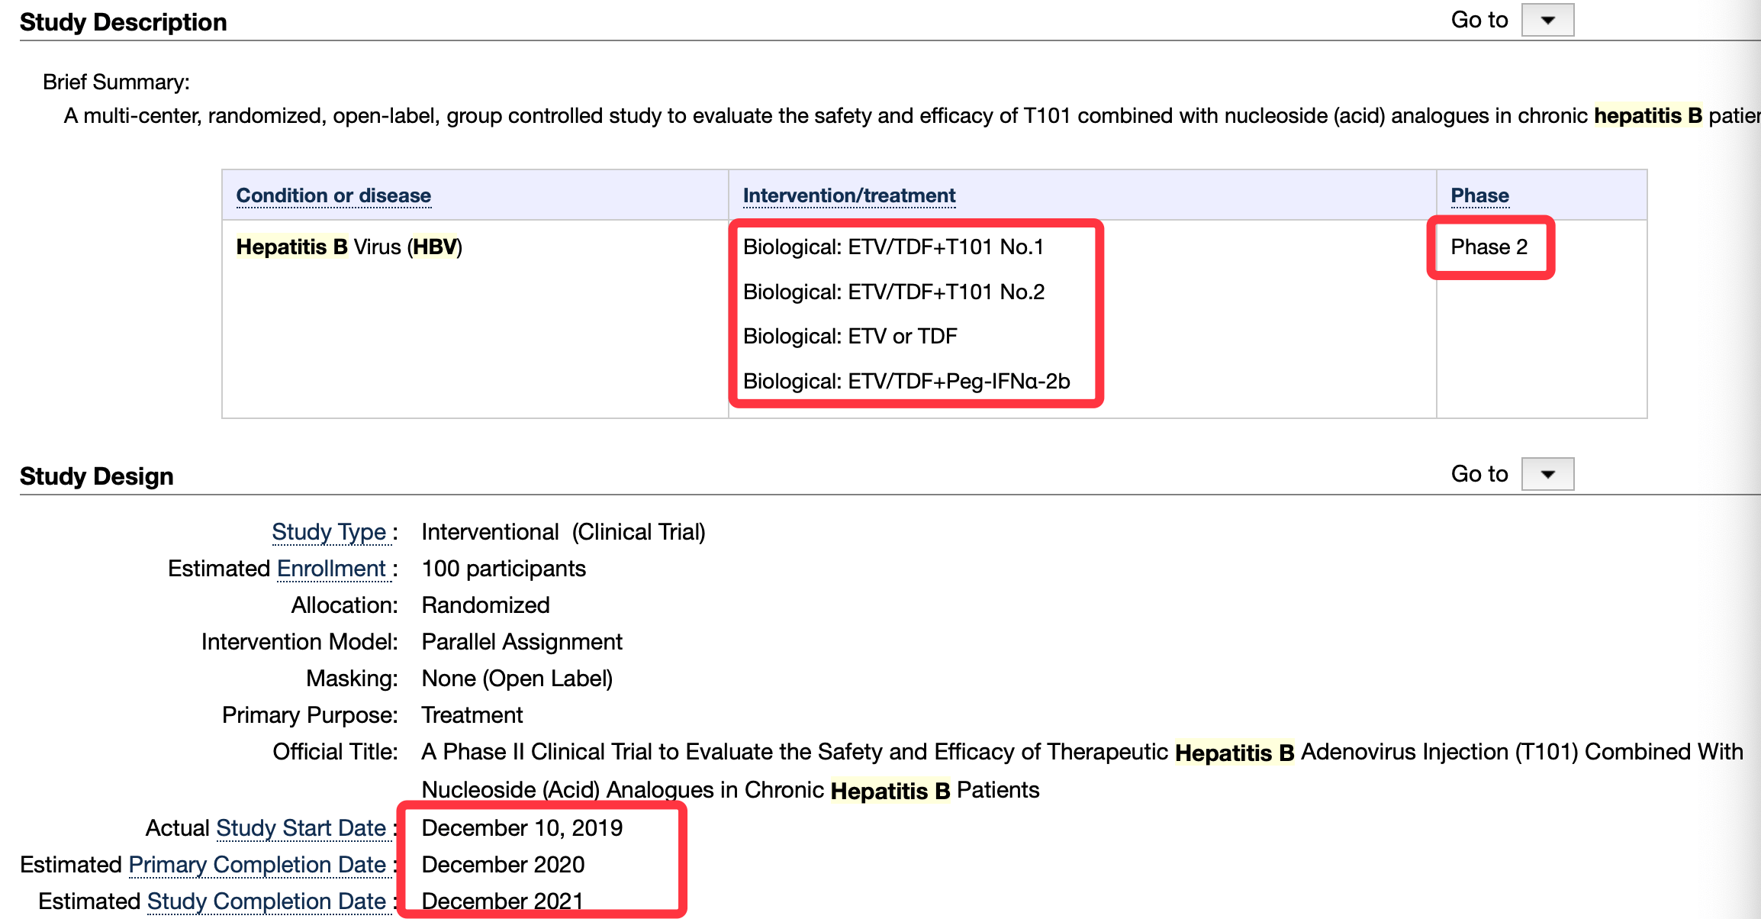
Task: Select 'Interventional (Clinical Trial)' study type value
Action: point(563,532)
